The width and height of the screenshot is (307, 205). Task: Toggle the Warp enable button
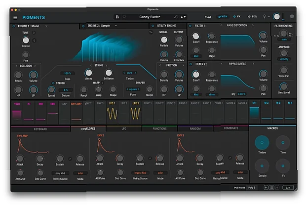(102, 83)
